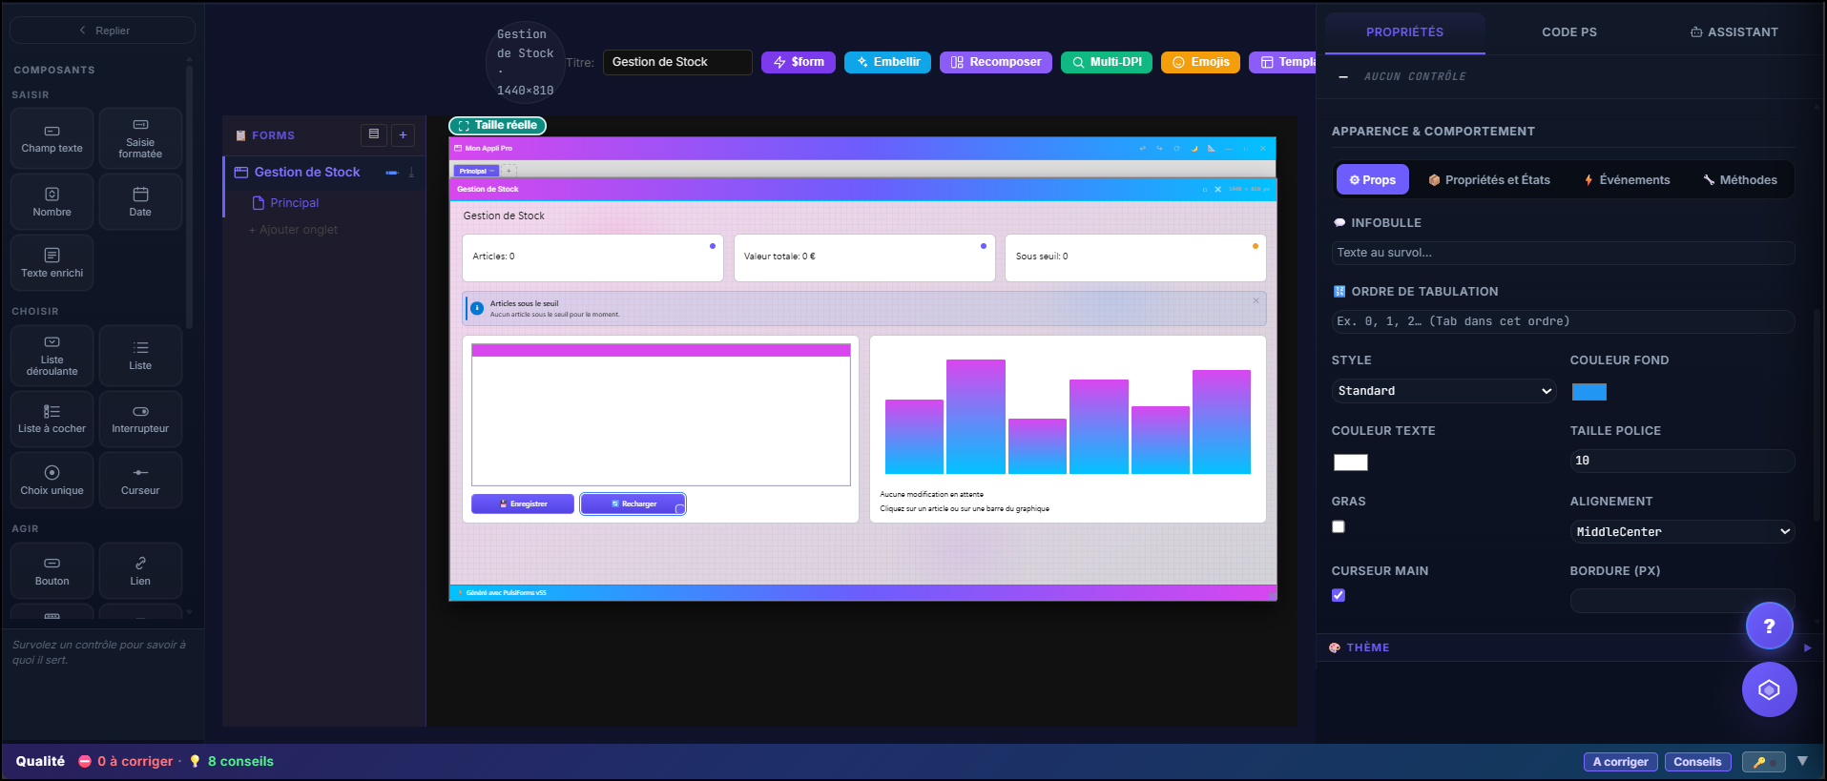Open the Alignement dropdown showing MiddleCenter
The width and height of the screenshot is (1827, 781).
tap(1682, 531)
